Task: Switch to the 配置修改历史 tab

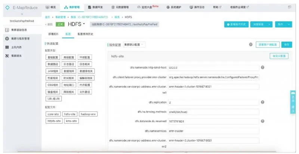Action: (x=85, y=34)
